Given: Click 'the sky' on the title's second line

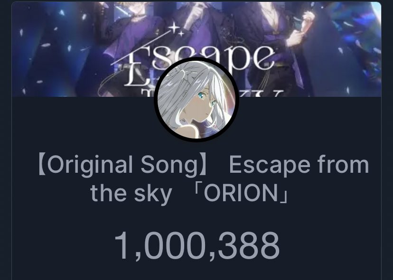Looking at the screenshot, I should [x=131, y=194].
